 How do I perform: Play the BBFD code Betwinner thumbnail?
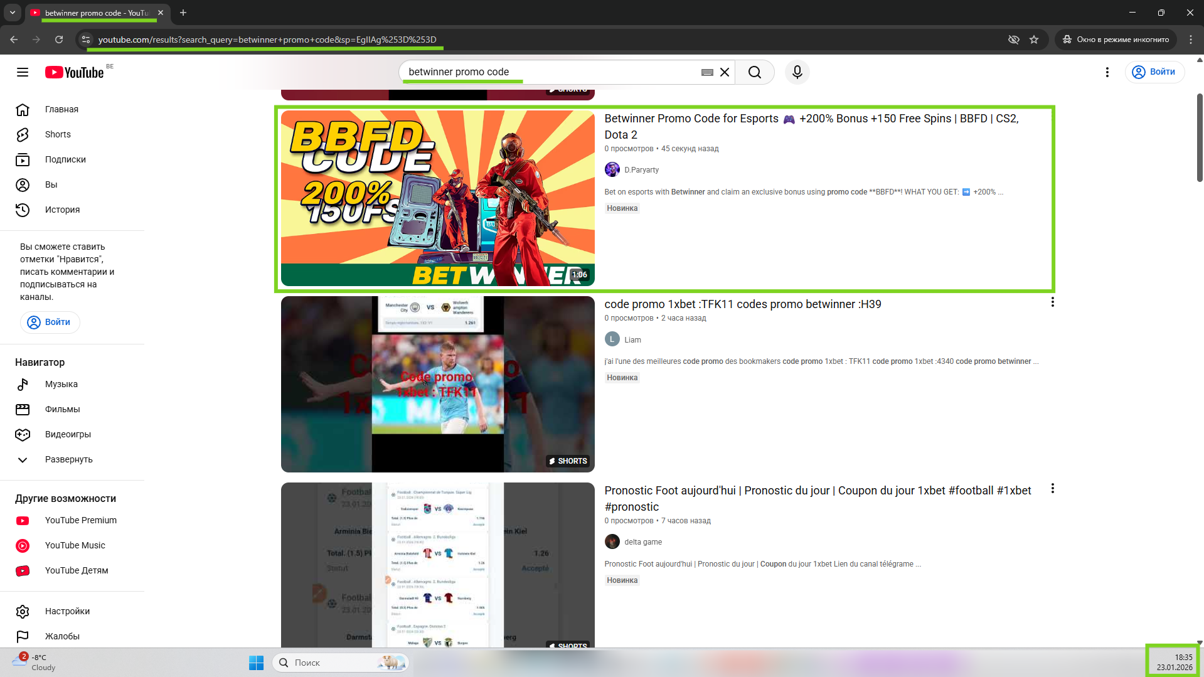(x=438, y=198)
